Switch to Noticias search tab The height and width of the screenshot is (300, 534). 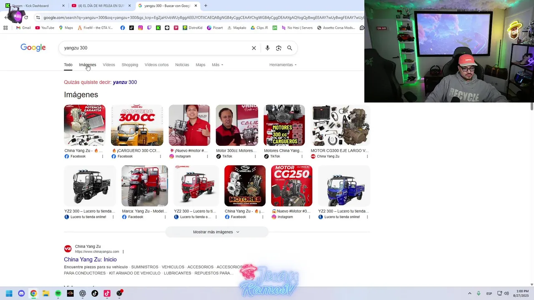tap(182, 65)
